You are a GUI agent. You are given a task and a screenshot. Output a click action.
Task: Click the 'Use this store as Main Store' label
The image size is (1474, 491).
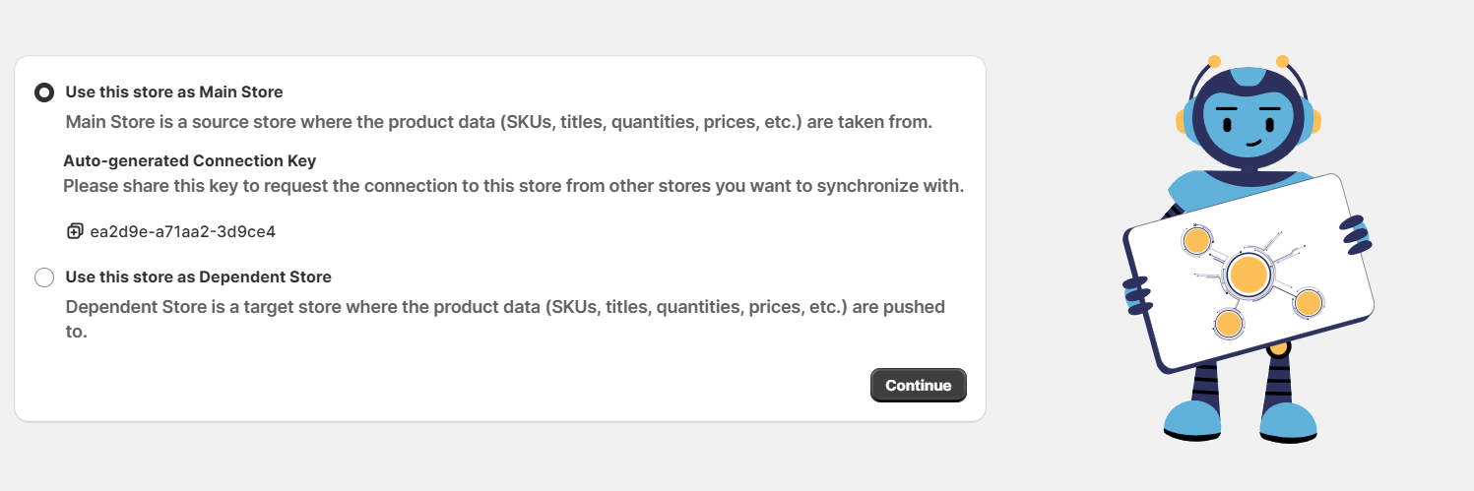pyautogui.click(x=174, y=92)
